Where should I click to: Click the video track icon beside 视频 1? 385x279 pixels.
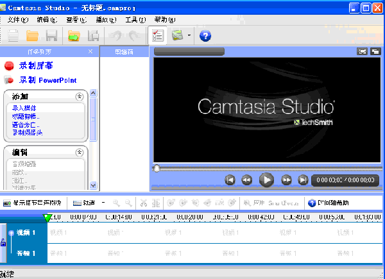[11, 233]
